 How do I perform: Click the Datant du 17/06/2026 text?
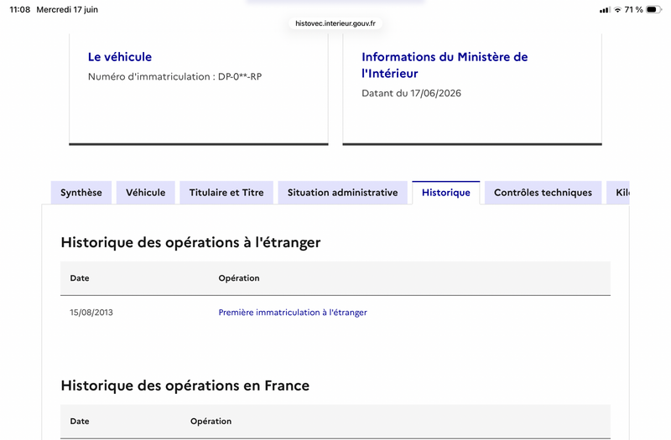[x=411, y=93]
